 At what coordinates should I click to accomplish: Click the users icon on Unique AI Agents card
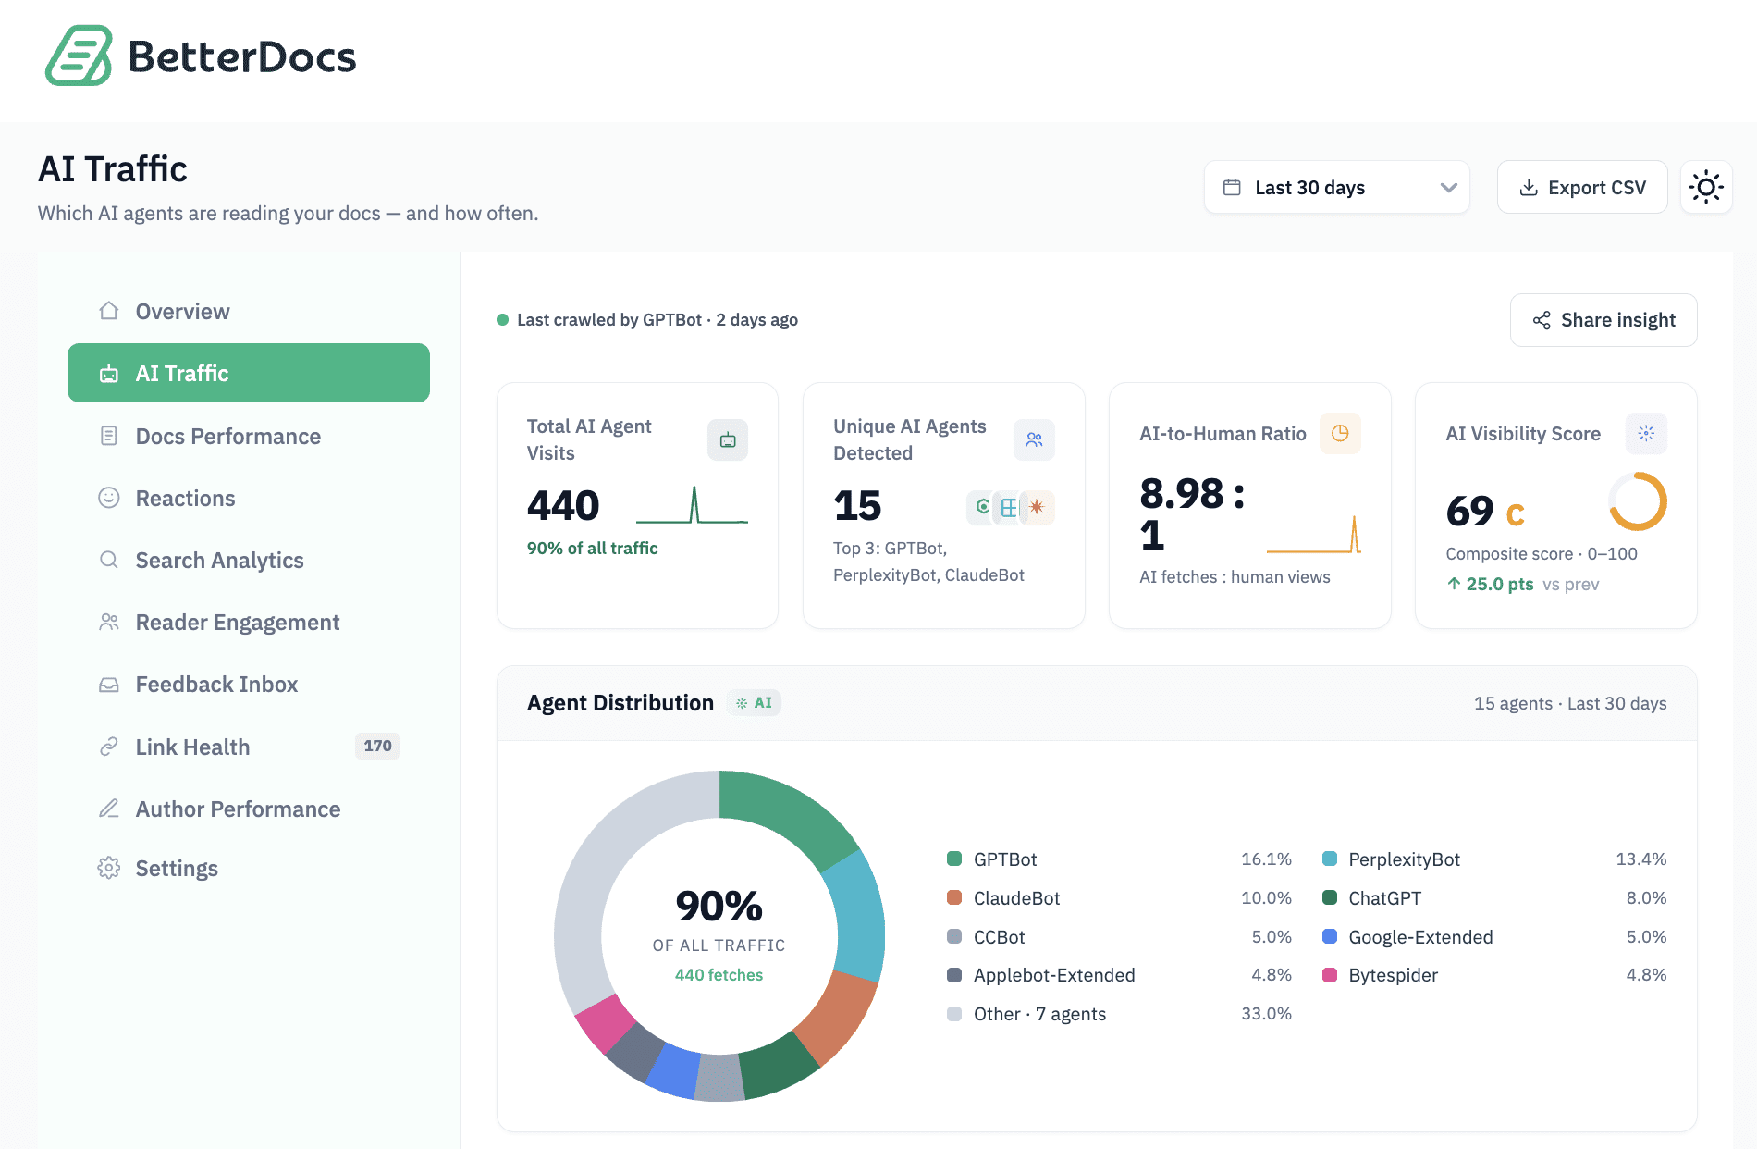(1034, 439)
